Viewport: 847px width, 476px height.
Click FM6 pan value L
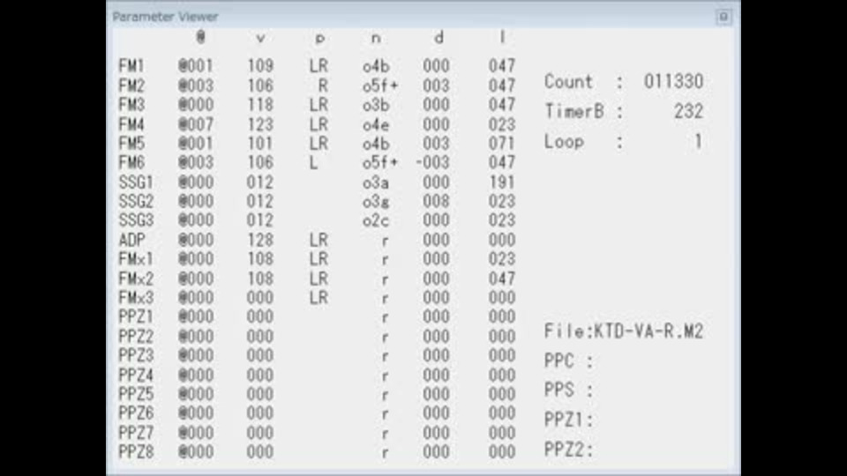click(x=313, y=162)
